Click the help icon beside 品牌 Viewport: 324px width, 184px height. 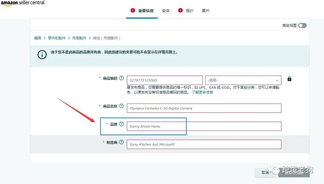coord(121,124)
